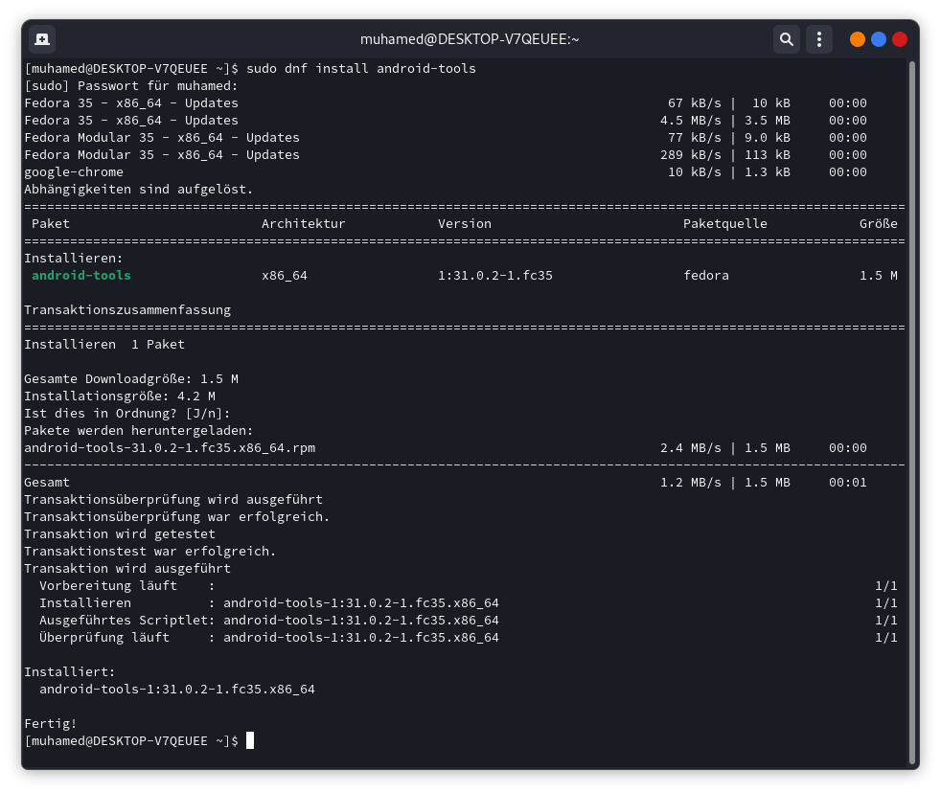The height and width of the screenshot is (793, 941).
Task: Click the line "[sudo] Passwort für muhamed:"
Action: tap(131, 86)
